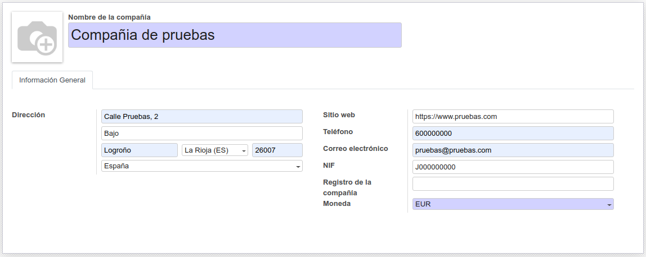Open the Información General tab

tap(52, 80)
